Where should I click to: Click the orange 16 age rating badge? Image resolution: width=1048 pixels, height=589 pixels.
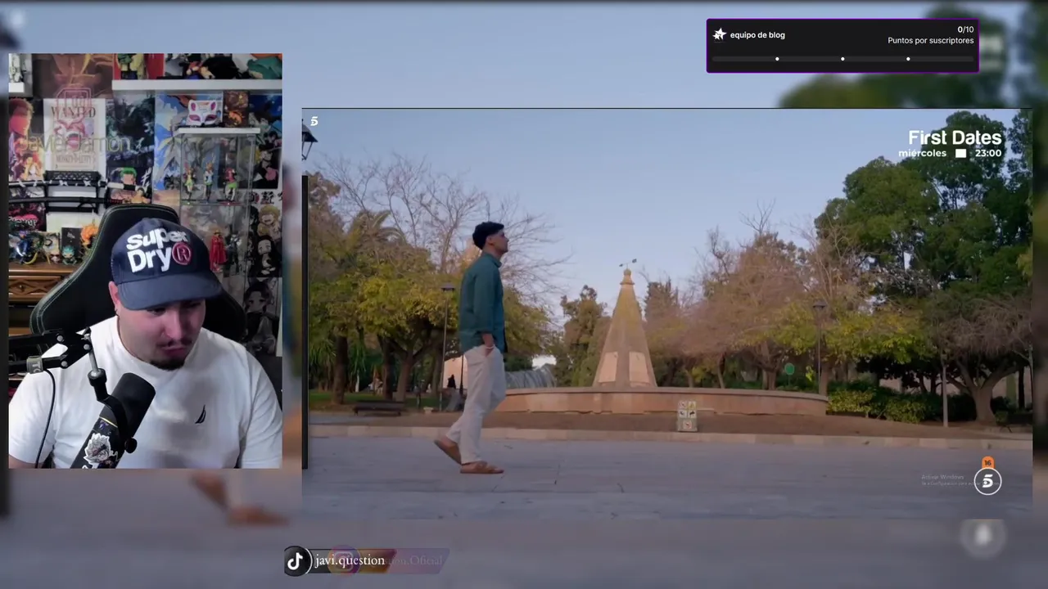[987, 463]
